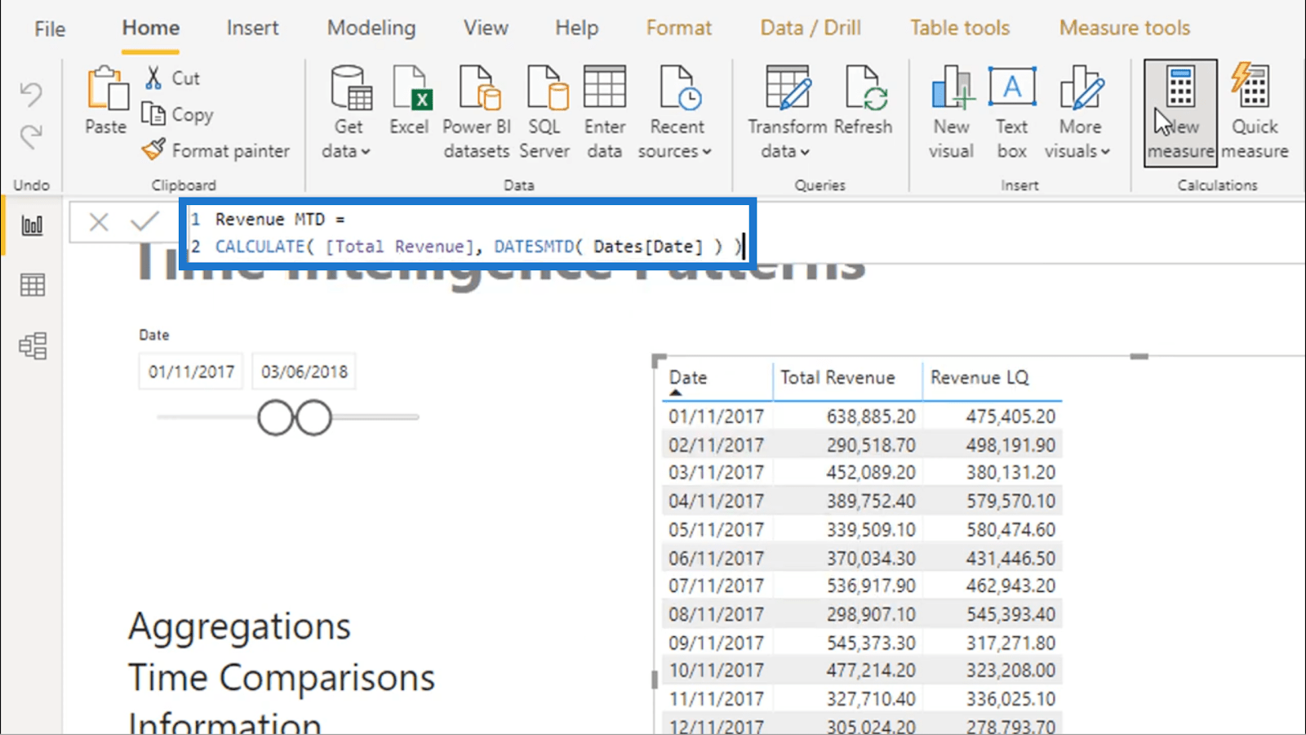The height and width of the screenshot is (735, 1306).
Task: Open the Quick measure dialog
Action: point(1255,113)
